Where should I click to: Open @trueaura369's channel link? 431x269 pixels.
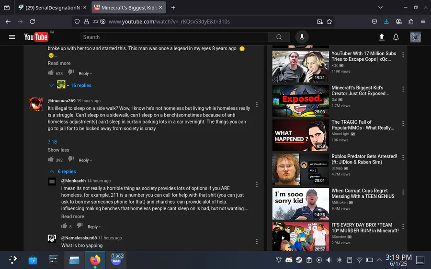point(62,101)
